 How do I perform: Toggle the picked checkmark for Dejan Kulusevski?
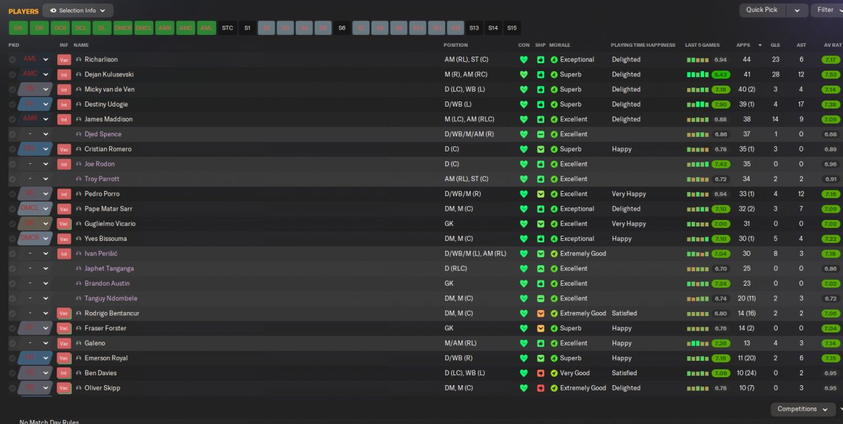coord(13,74)
